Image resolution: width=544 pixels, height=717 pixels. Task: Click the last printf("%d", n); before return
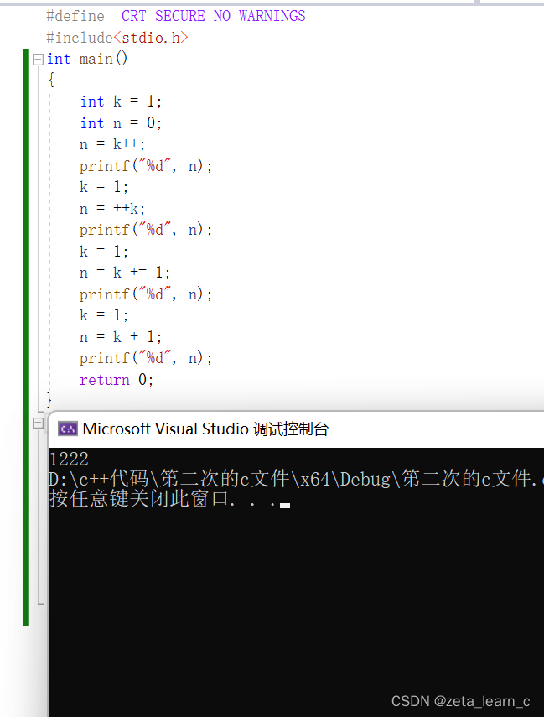click(x=146, y=358)
